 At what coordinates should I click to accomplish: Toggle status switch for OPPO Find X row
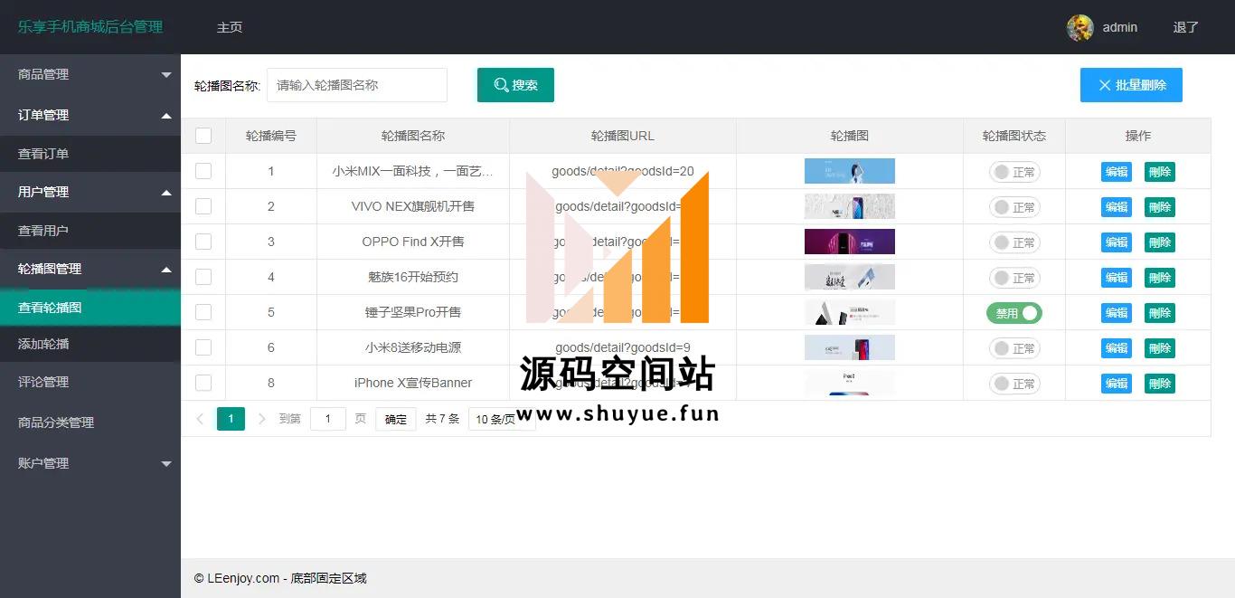1014,242
